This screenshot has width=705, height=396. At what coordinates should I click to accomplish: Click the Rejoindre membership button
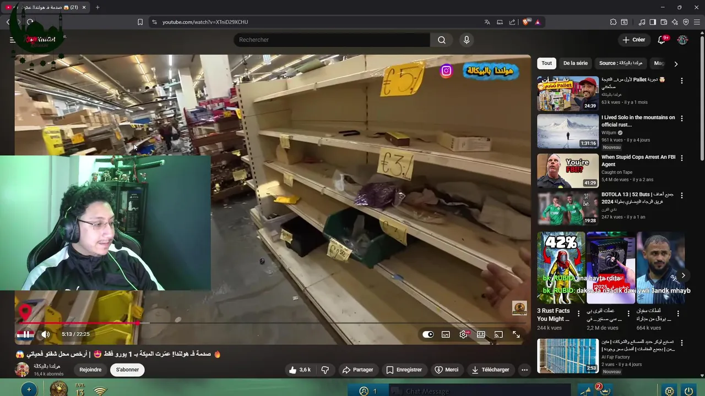tap(90, 370)
